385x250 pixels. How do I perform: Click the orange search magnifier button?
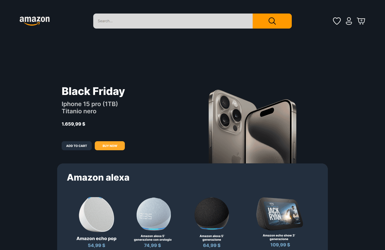click(x=272, y=21)
